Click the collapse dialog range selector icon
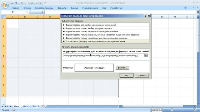 146,56
